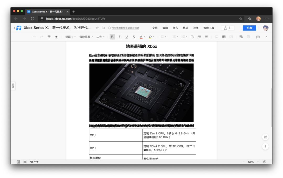Reload the page with refresh icon
283x178 pixels.
tap(32, 19)
